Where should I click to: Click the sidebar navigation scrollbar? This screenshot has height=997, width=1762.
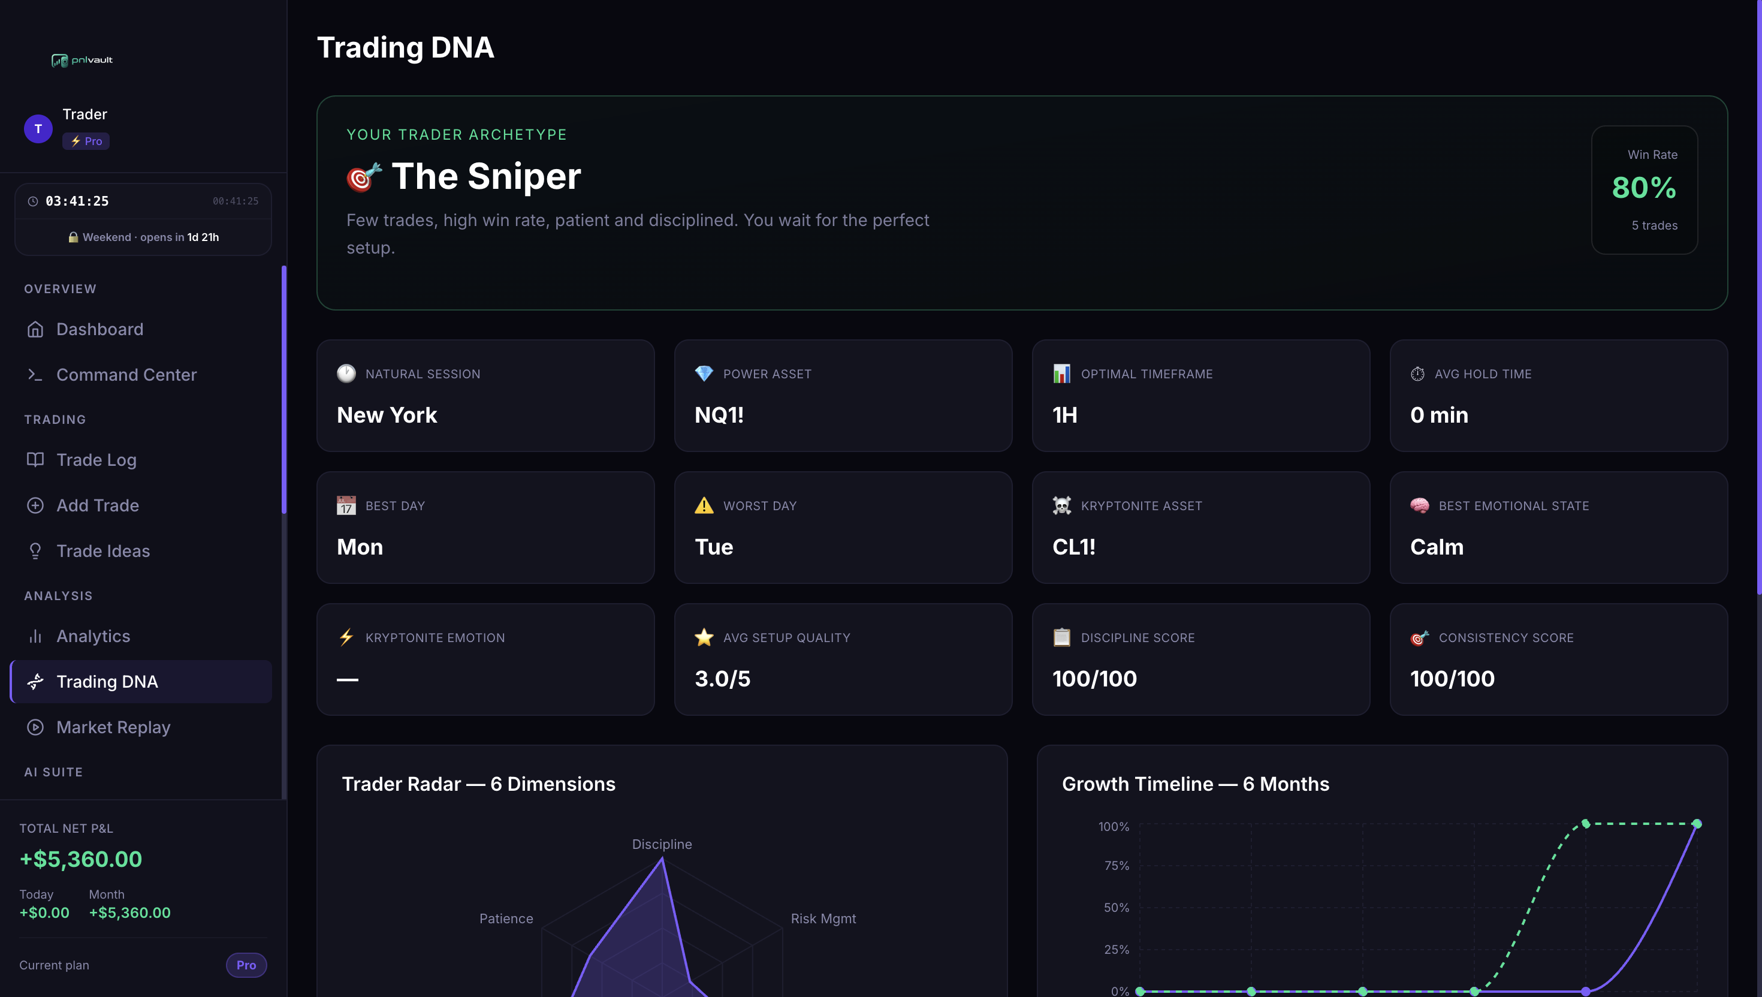point(284,389)
